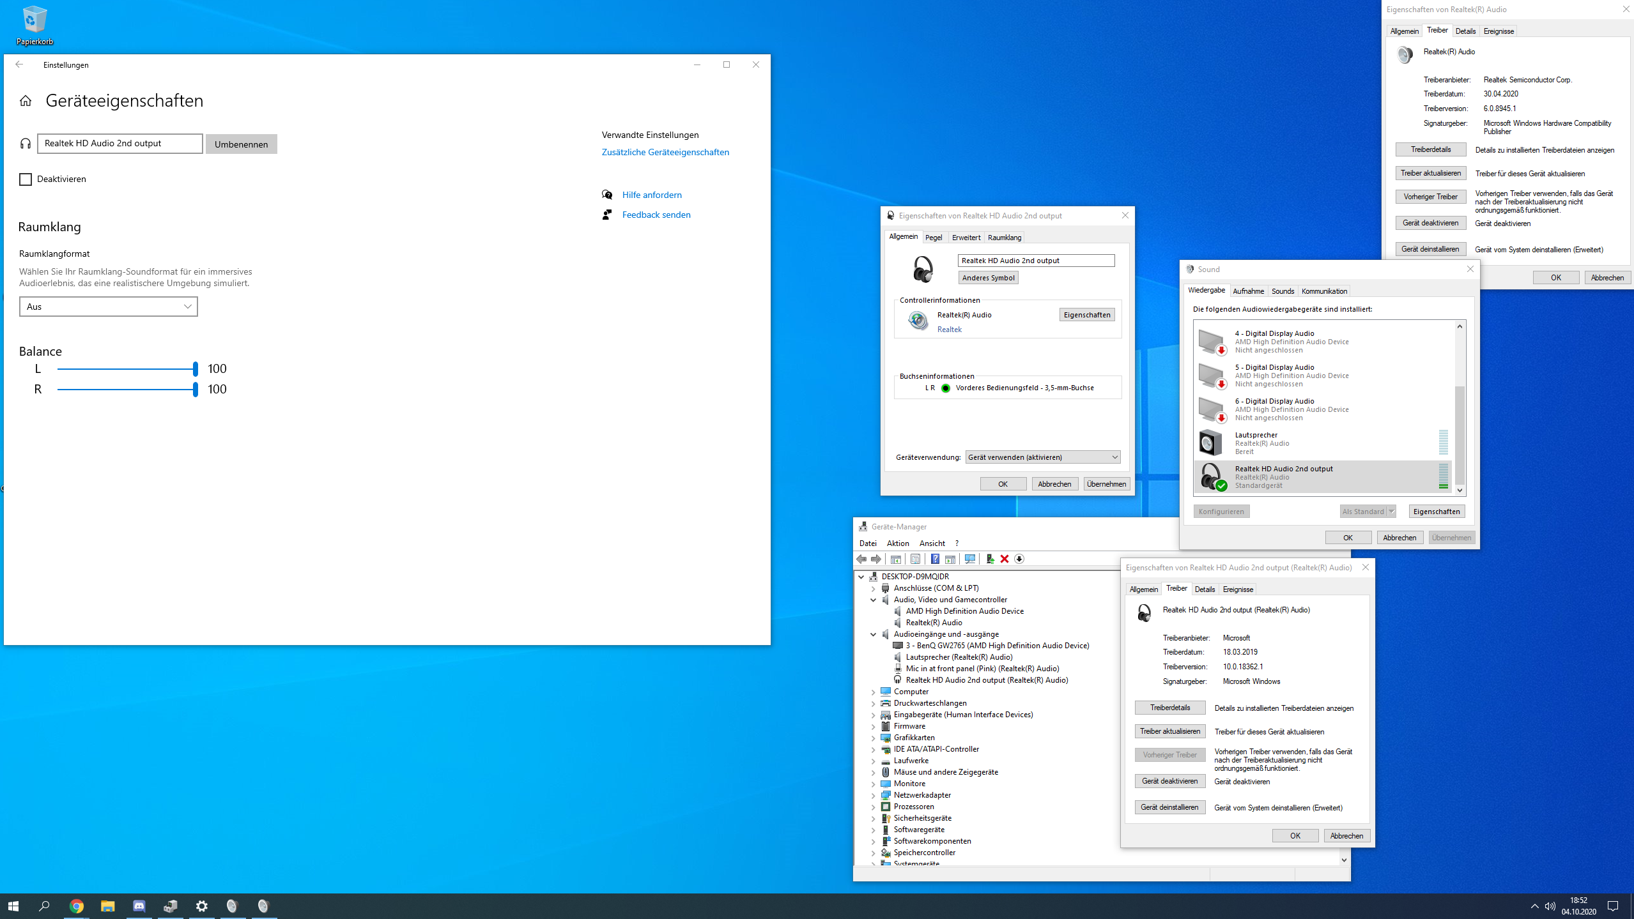This screenshot has height=919, width=1634.
Task: Click the Umbenennen button
Action: 241,144
